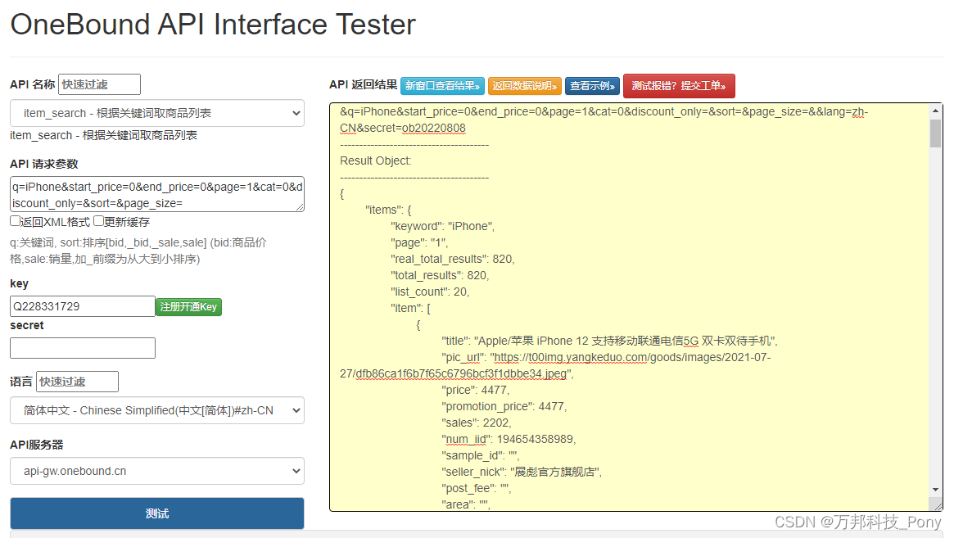Click the 查看示例 button

tap(592, 86)
